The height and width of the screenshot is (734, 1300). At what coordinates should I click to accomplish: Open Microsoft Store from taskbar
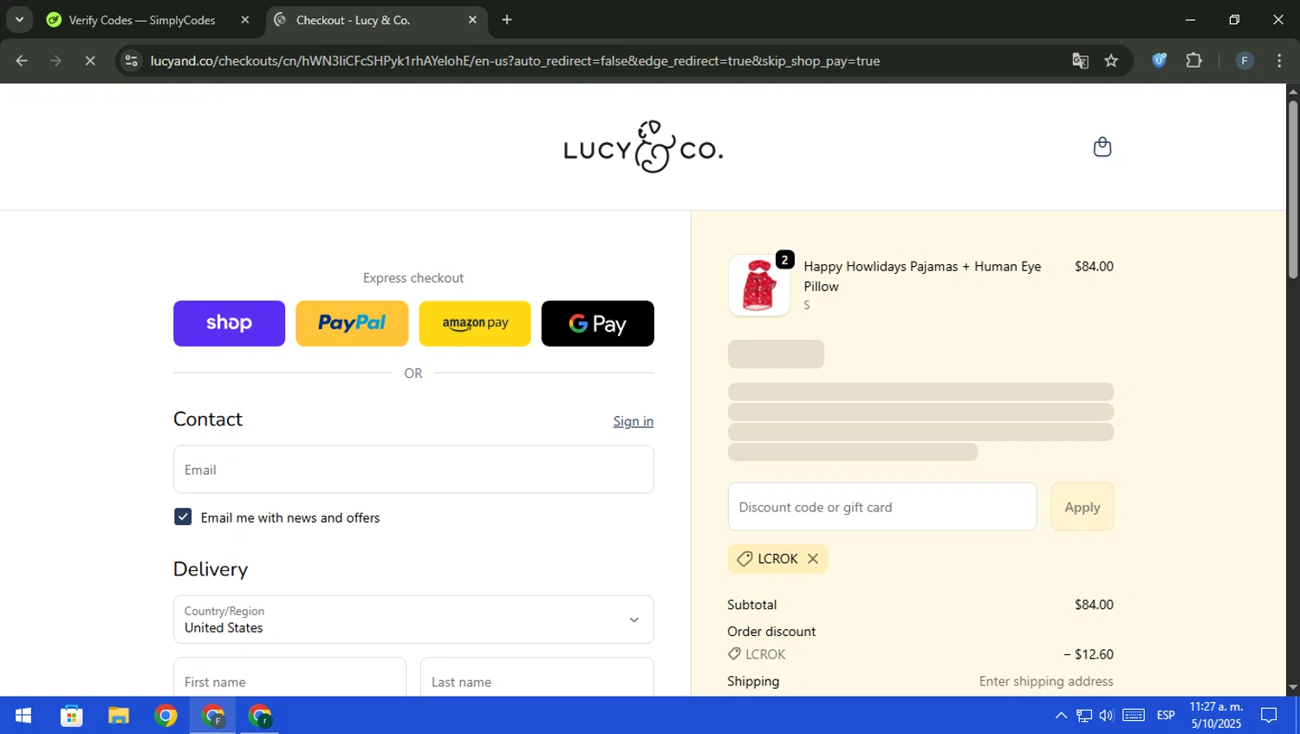point(71,716)
